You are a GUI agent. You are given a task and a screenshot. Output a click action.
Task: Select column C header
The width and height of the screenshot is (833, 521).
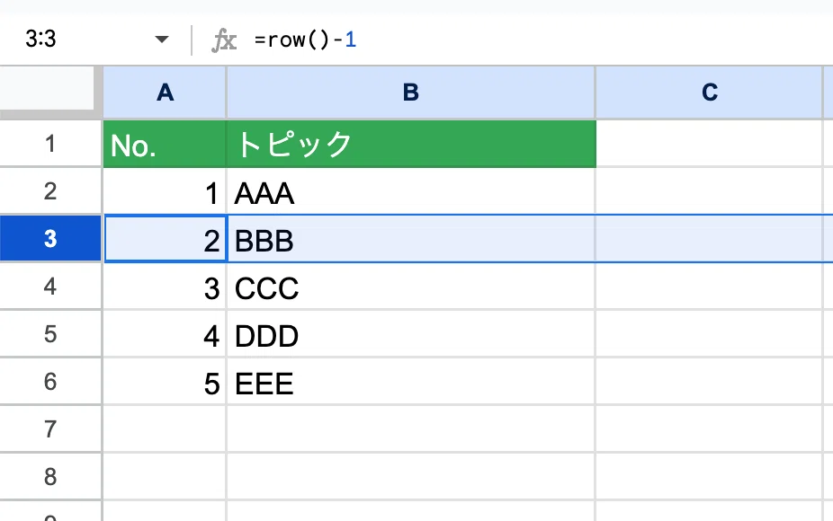pos(709,93)
